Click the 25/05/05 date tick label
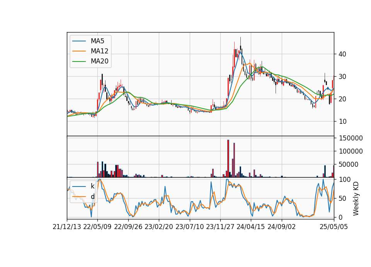 [x=334, y=227]
